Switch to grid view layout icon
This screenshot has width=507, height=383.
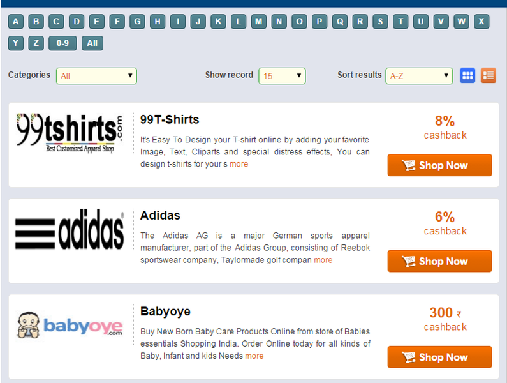click(467, 75)
